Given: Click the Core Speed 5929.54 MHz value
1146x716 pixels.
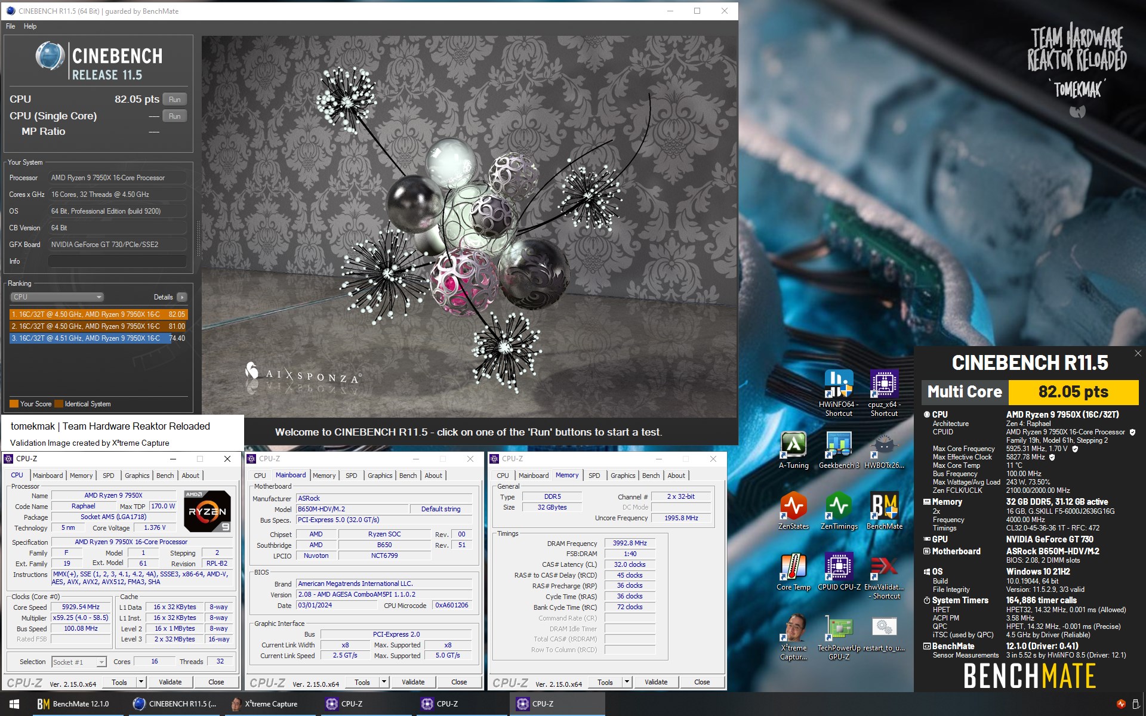Looking at the screenshot, I should click(81, 607).
